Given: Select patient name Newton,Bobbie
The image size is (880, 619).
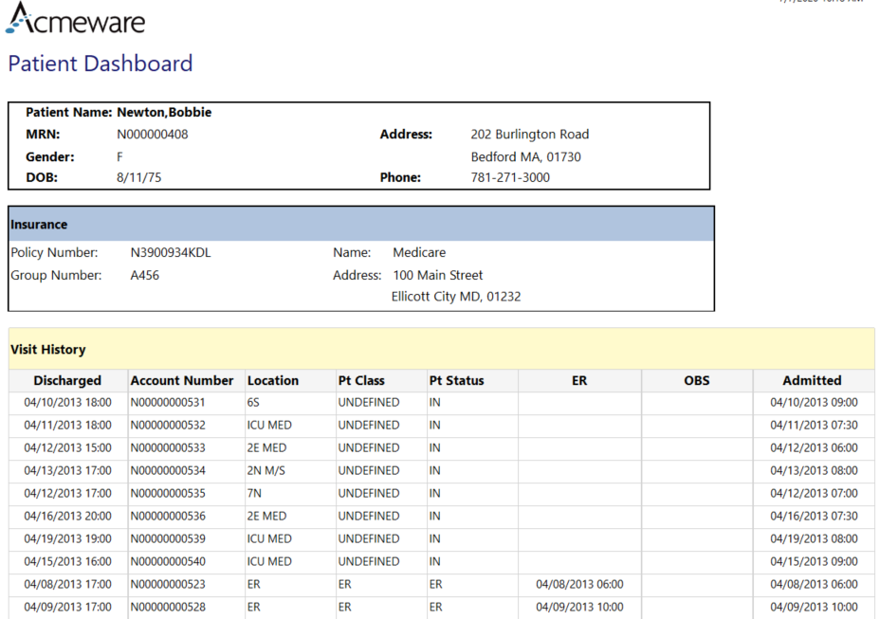Looking at the screenshot, I should pyautogui.click(x=164, y=113).
